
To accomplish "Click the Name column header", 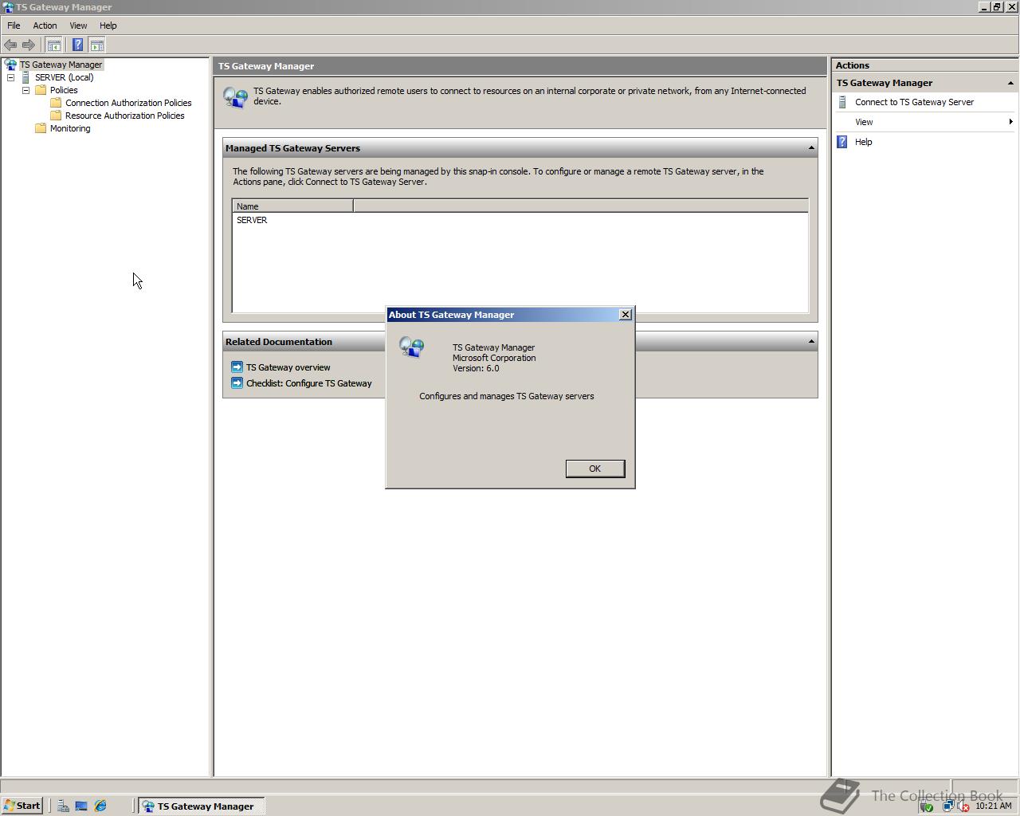I will [292, 206].
